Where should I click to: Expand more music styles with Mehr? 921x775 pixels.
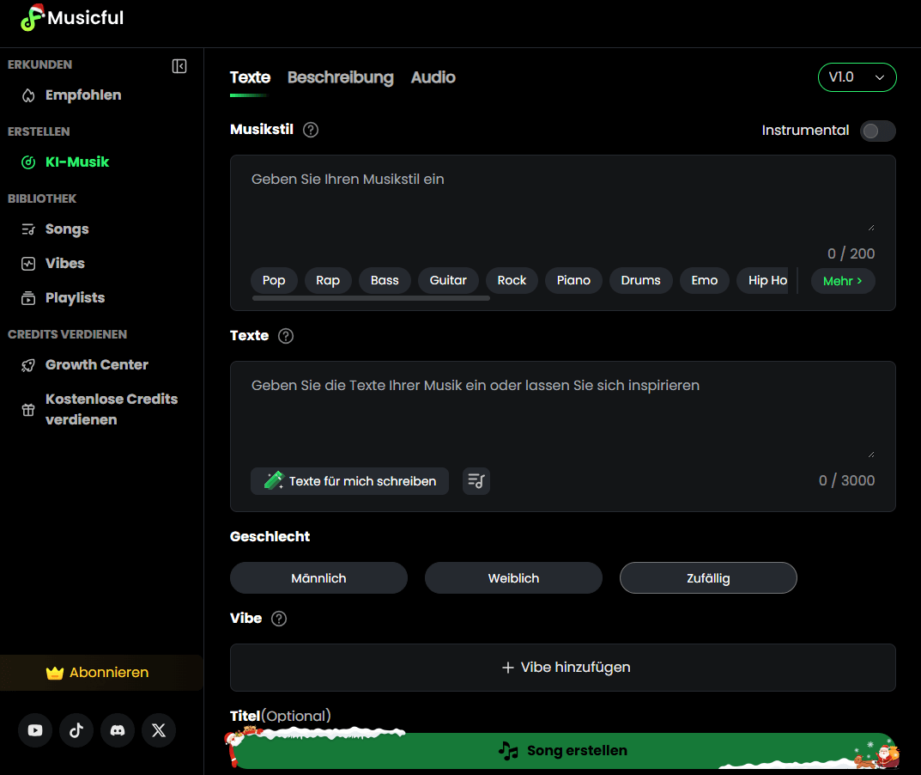point(842,281)
